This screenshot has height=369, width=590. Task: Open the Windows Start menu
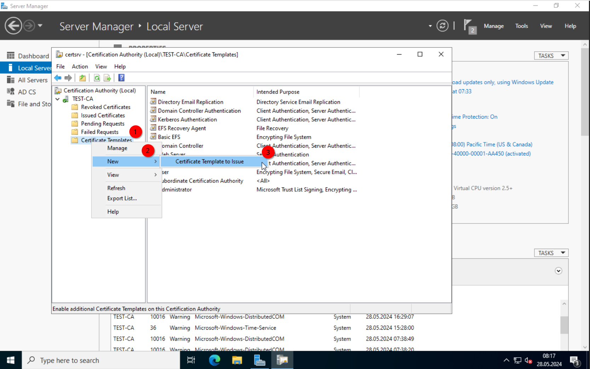pos(11,360)
